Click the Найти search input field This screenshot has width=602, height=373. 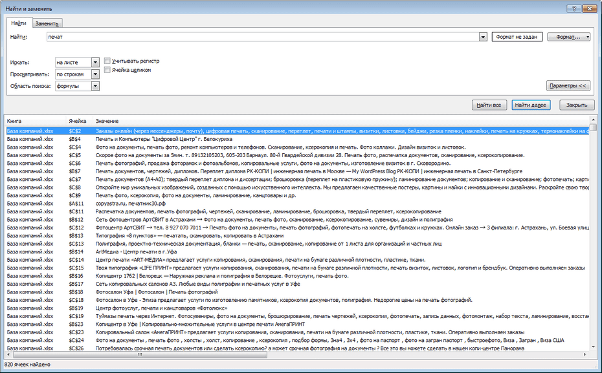[263, 37]
